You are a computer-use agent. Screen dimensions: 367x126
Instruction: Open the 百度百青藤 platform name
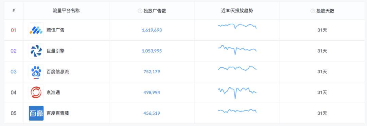click(58, 113)
